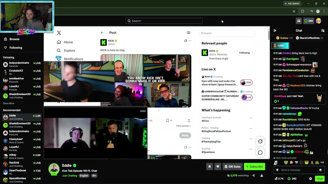Select butecodomineiro Palworld in Following list
This screenshot has width=328, height=184.
(22, 64)
